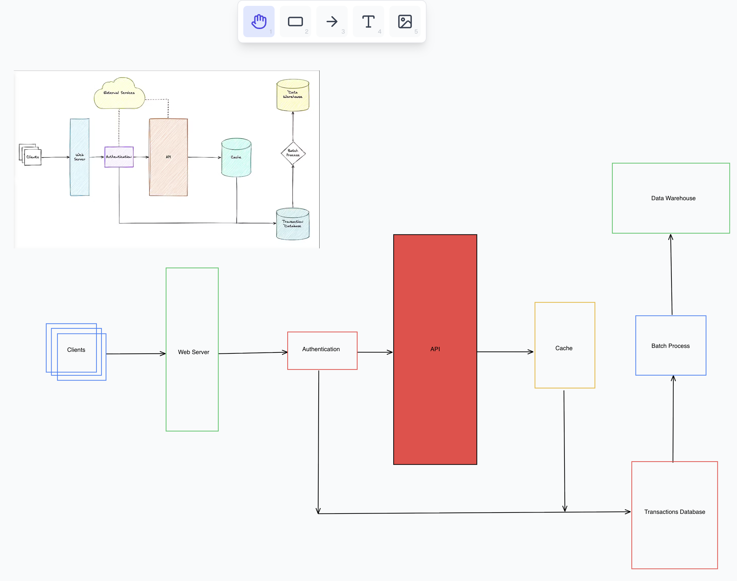Click the Cache box label
The width and height of the screenshot is (737, 581).
click(x=564, y=348)
